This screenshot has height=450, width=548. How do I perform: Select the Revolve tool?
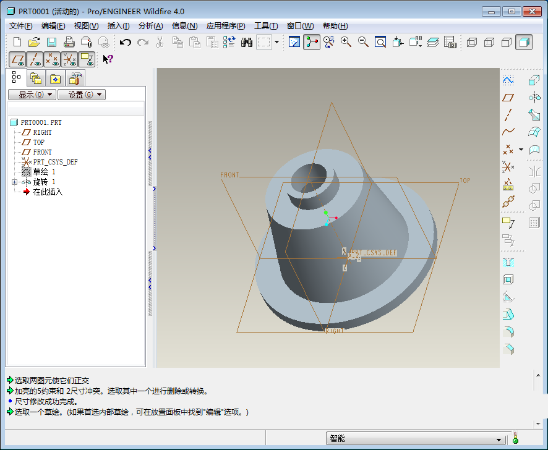(534, 98)
